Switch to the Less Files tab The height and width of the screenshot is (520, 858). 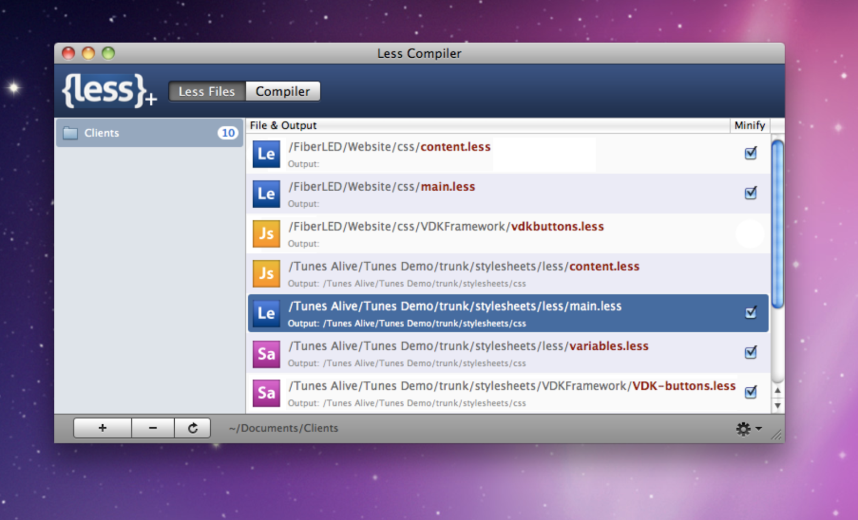207,92
